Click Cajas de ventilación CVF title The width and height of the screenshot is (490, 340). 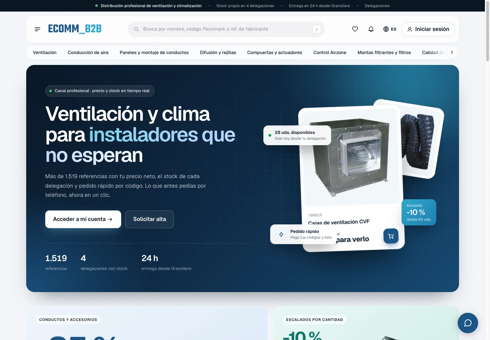click(339, 222)
